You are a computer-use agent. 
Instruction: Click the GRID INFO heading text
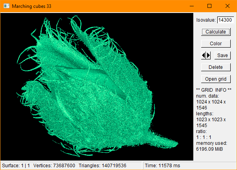click(213, 90)
